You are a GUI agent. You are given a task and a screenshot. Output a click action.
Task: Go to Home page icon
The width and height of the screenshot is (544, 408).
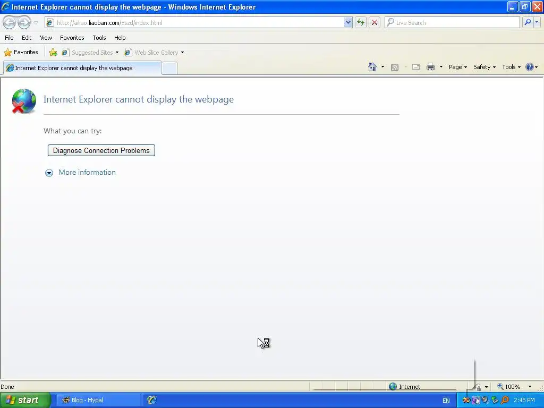(372, 67)
